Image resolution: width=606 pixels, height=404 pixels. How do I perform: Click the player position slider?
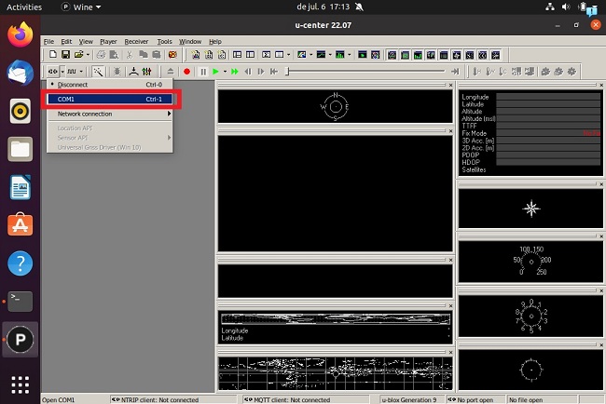click(288, 71)
